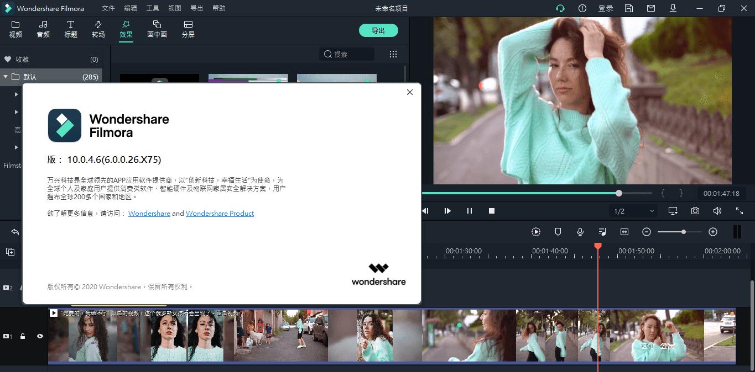The height and width of the screenshot is (372, 755).
Task: Set the mark out bracket
Action: (x=681, y=193)
